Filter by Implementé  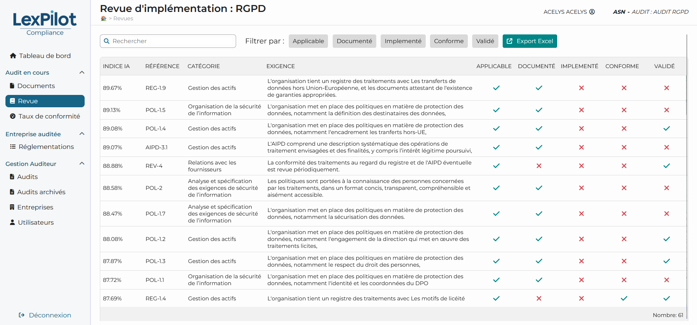[x=403, y=41]
